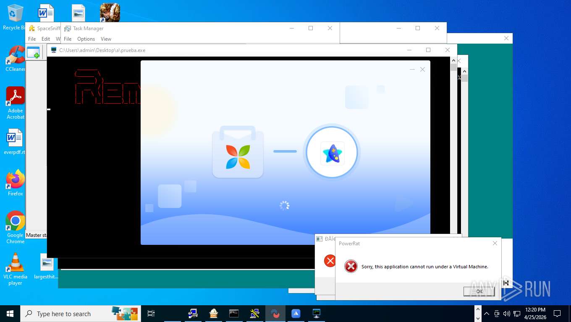Open SpaceSniffer File menu
The height and width of the screenshot is (322, 571).
(32, 39)
